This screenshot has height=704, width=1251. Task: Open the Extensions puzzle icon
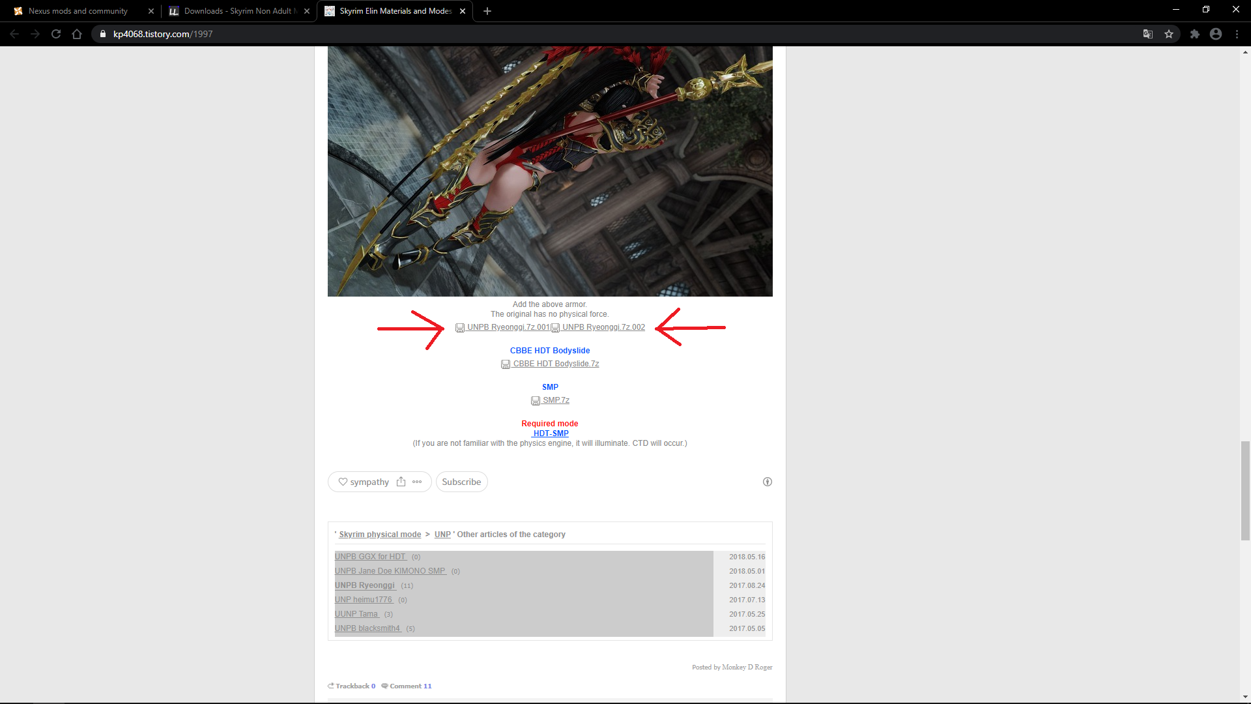point(1195,34)
